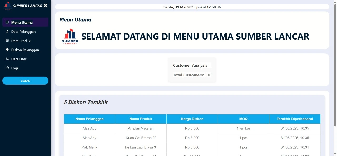Click the MOQ column header

(243, 119)
